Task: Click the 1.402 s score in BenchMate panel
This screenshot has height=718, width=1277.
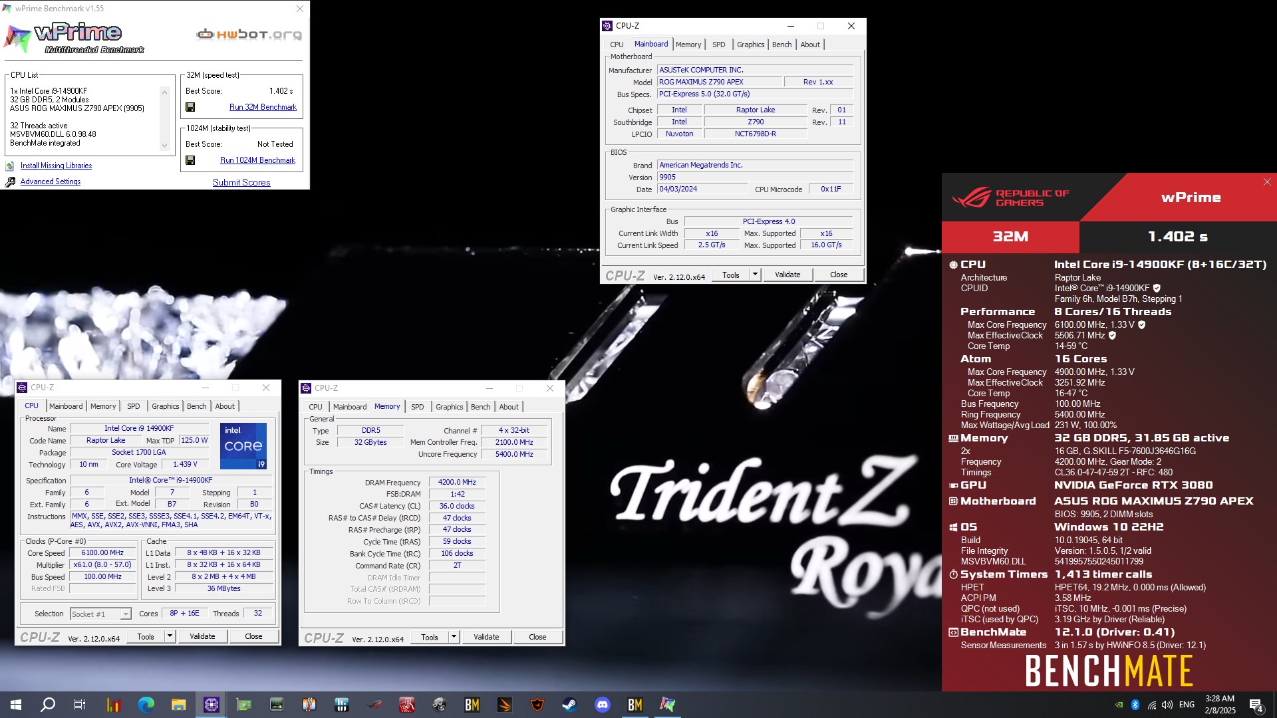Action: (1177, 237)
